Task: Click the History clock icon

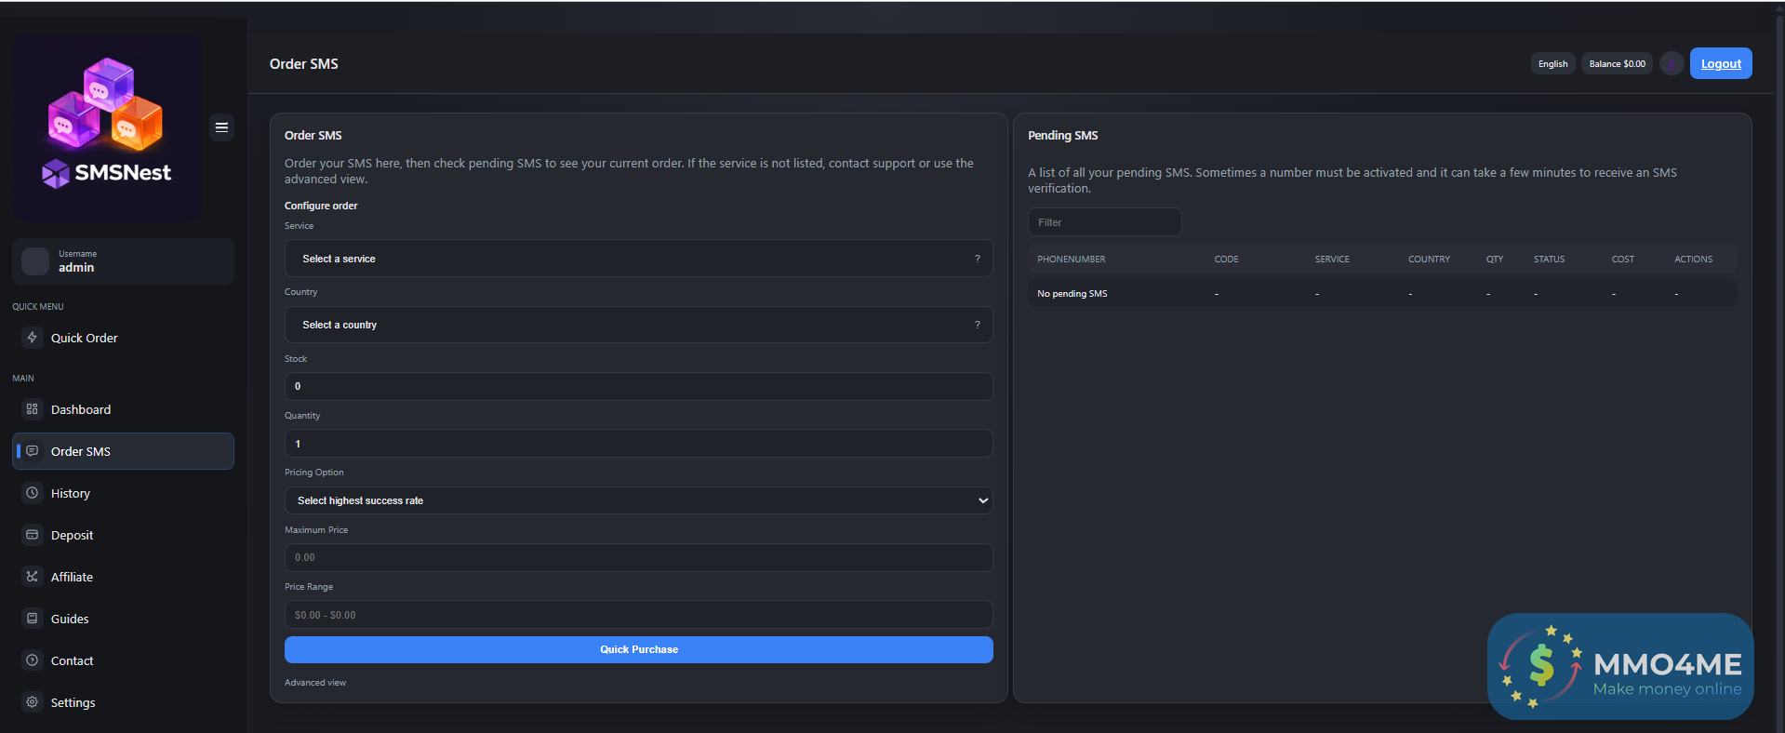Action: pyautogui.click(x=33, y=493)
